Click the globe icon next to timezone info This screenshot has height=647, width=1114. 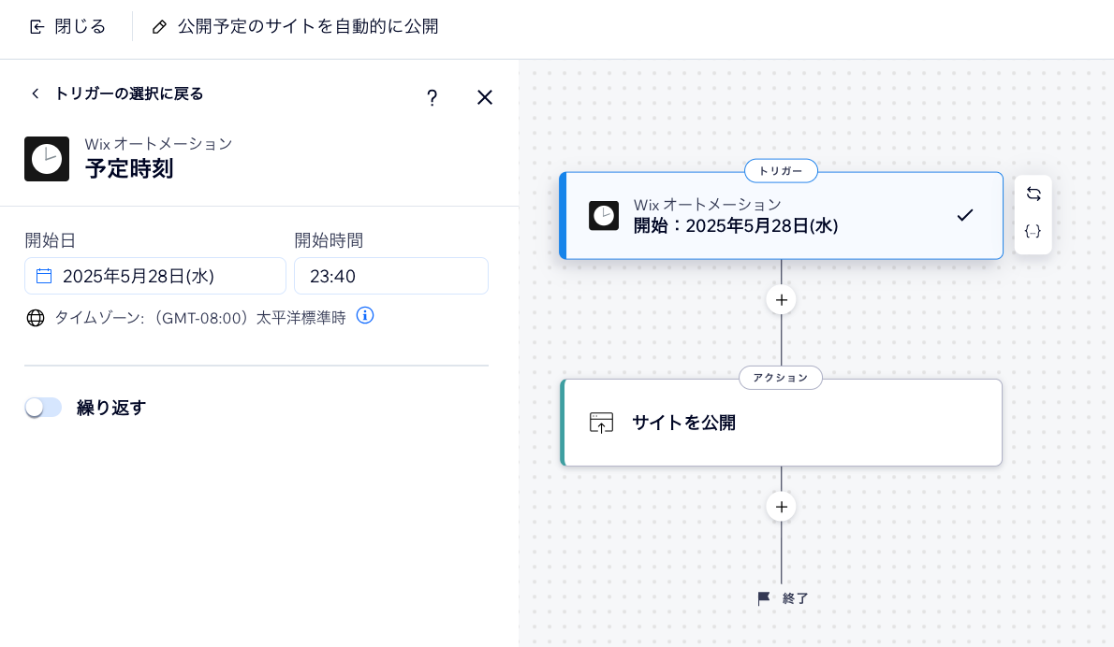click(36, 317)
